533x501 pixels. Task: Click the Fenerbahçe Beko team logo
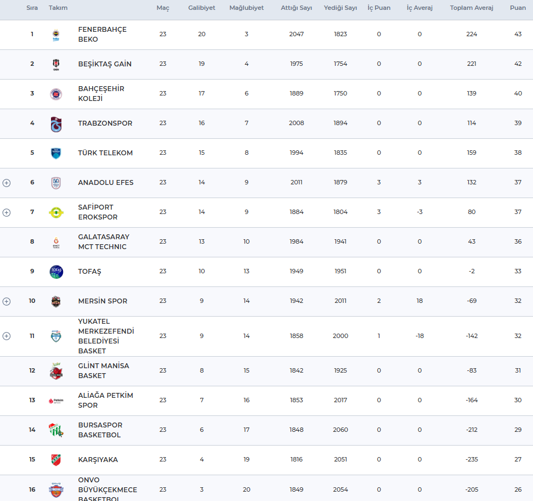56,35
